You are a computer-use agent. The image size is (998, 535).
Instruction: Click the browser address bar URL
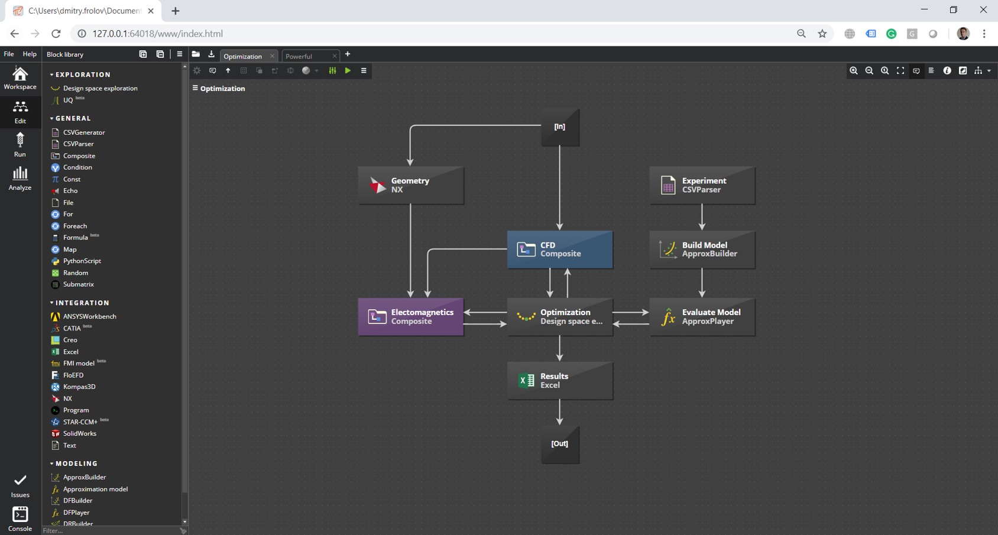tap(157, 34)
